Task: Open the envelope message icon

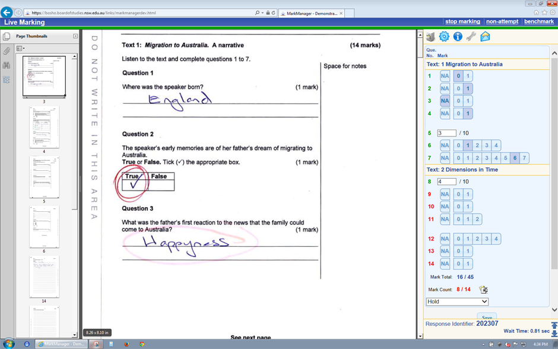Action: coord(485,37)
